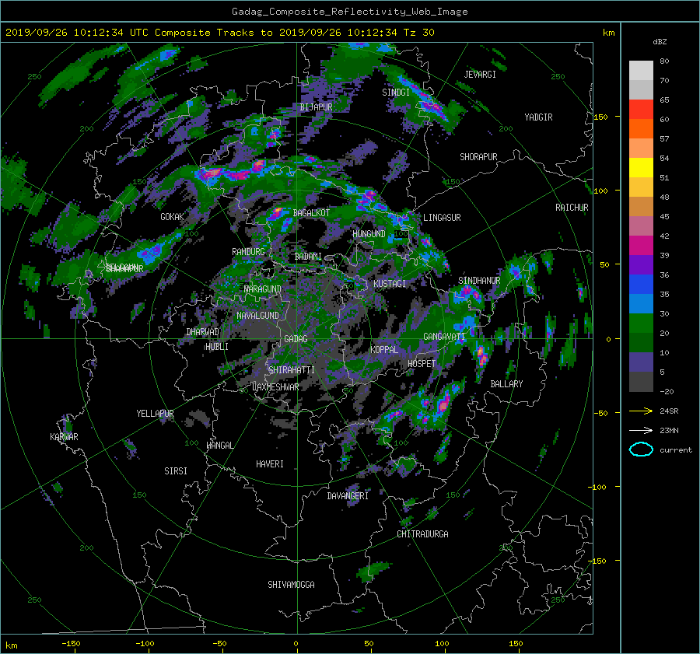The image size is (700, 654).
Task: Click the HOSPET city label
Action: [422, 364]
